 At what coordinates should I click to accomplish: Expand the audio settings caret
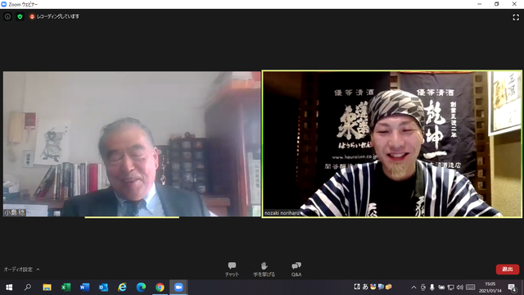[38, 270]
